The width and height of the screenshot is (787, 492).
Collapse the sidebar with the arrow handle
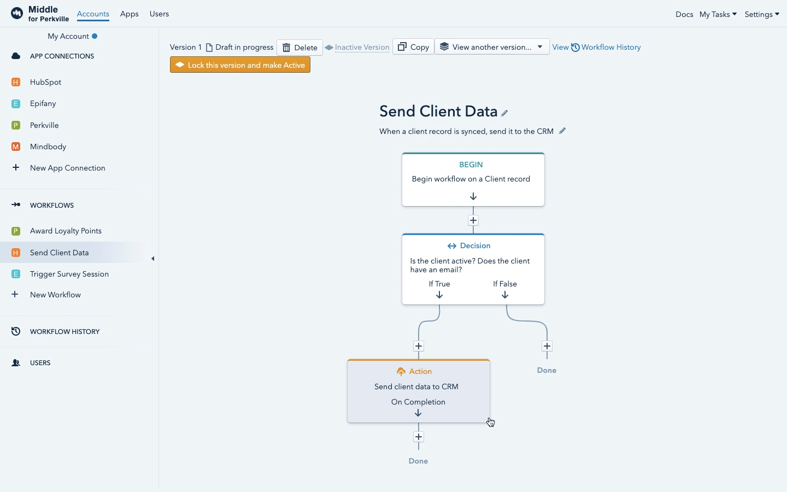(152, 259)
